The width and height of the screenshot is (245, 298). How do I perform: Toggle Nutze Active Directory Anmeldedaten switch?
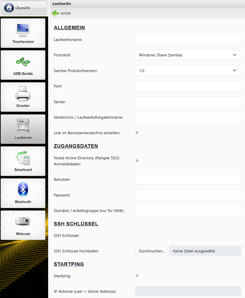point(139,161)
